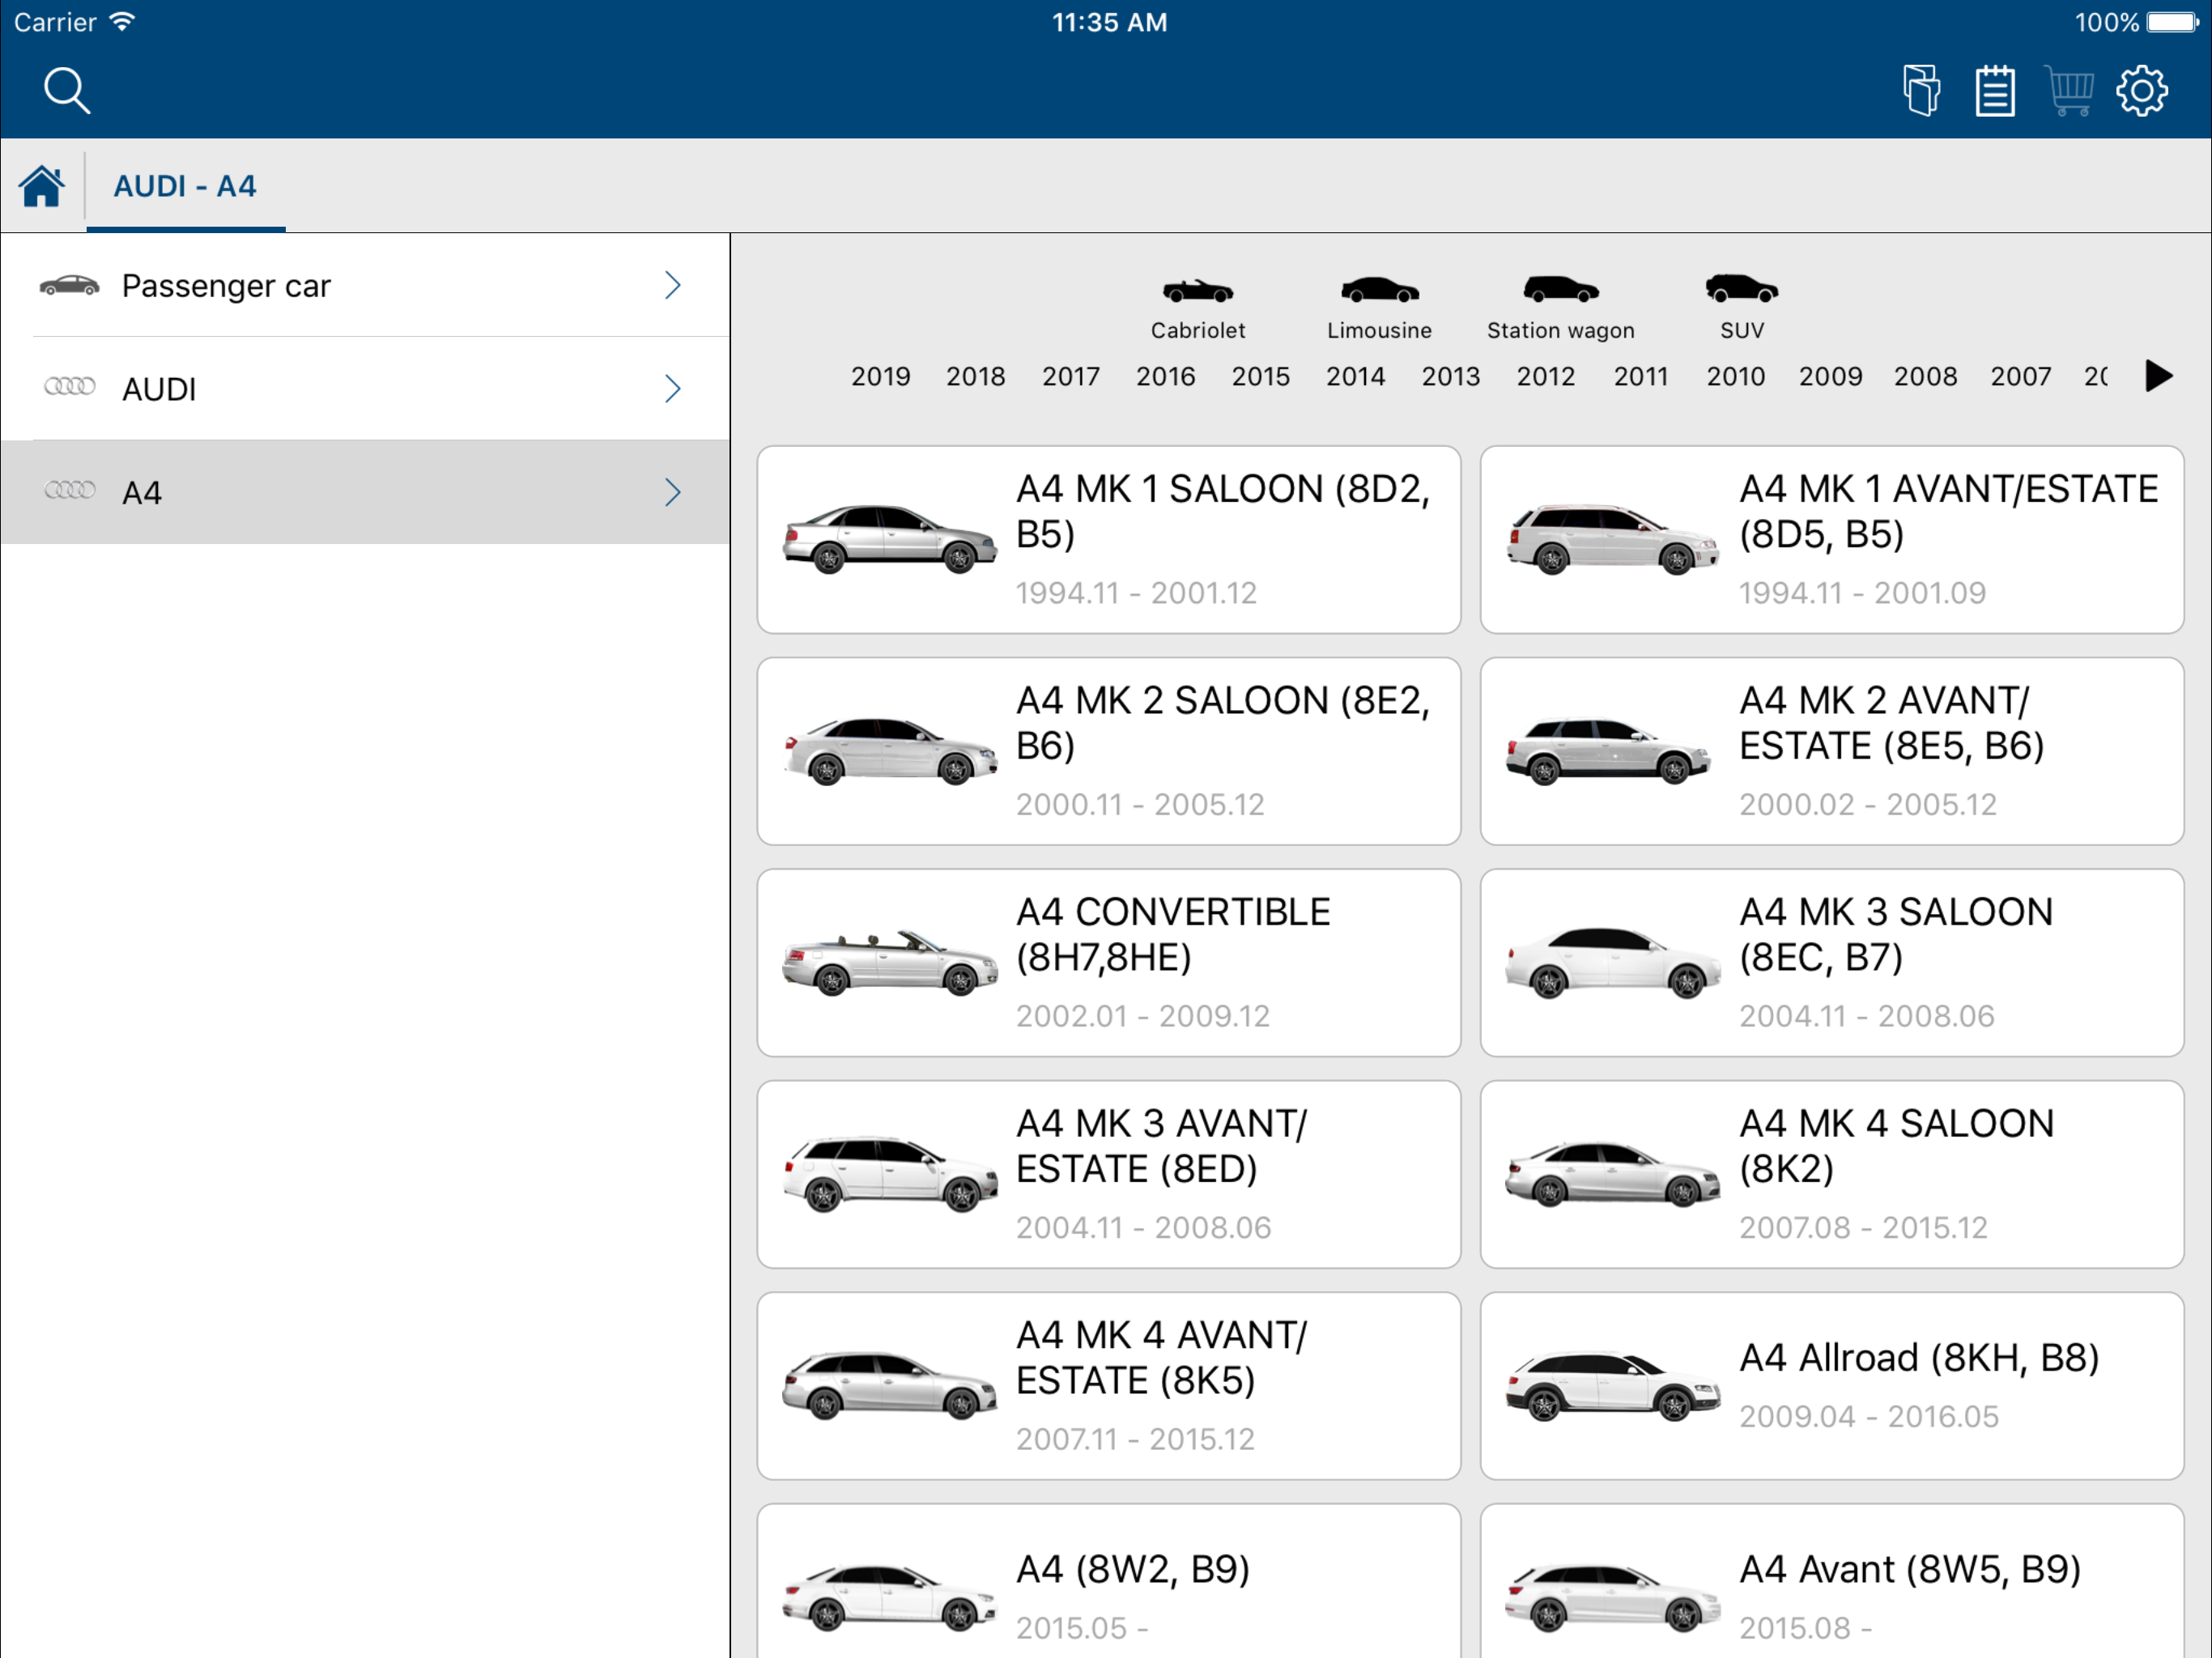Open the documents icon in header
This screenshot has width=2212, height=1658.
click(1921, 91)
